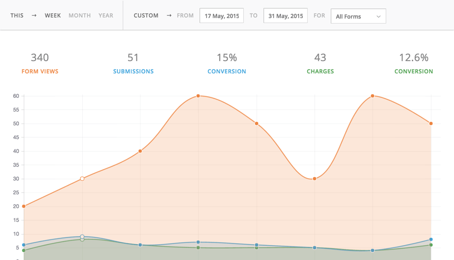Click the last blue submissions data point

[431, 239]
